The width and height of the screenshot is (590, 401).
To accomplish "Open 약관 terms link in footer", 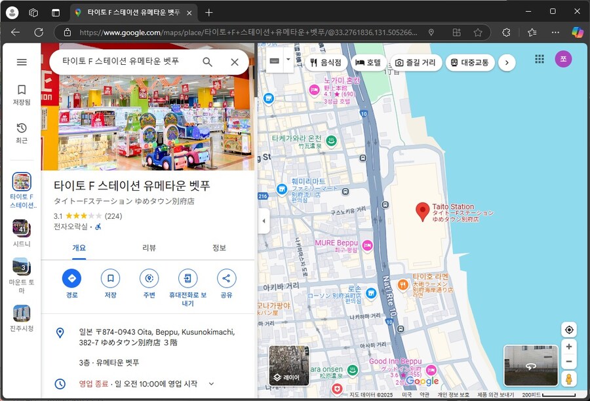I will click(x=424, y=394).
